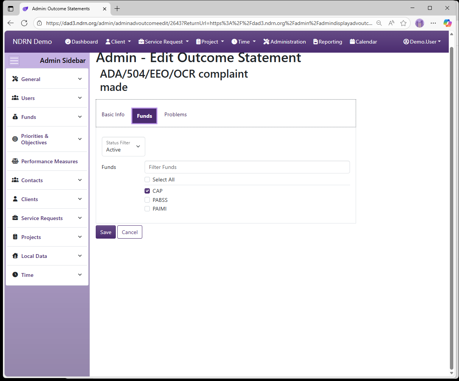The width and height of the screenshot is (459, 381).
Task: Open Calendar from navbar
Action: point(363,42)
